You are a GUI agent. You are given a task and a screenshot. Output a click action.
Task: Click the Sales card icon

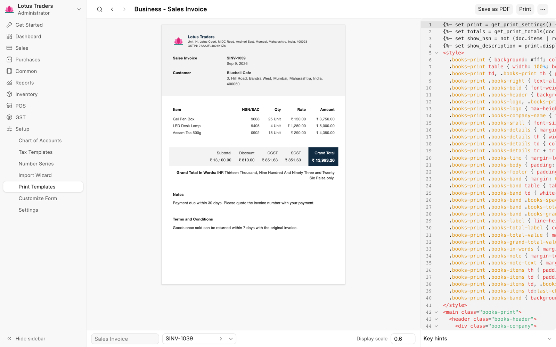9,48
